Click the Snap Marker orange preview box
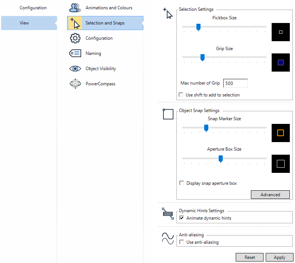The image size is (295, 263). [281, 133]
